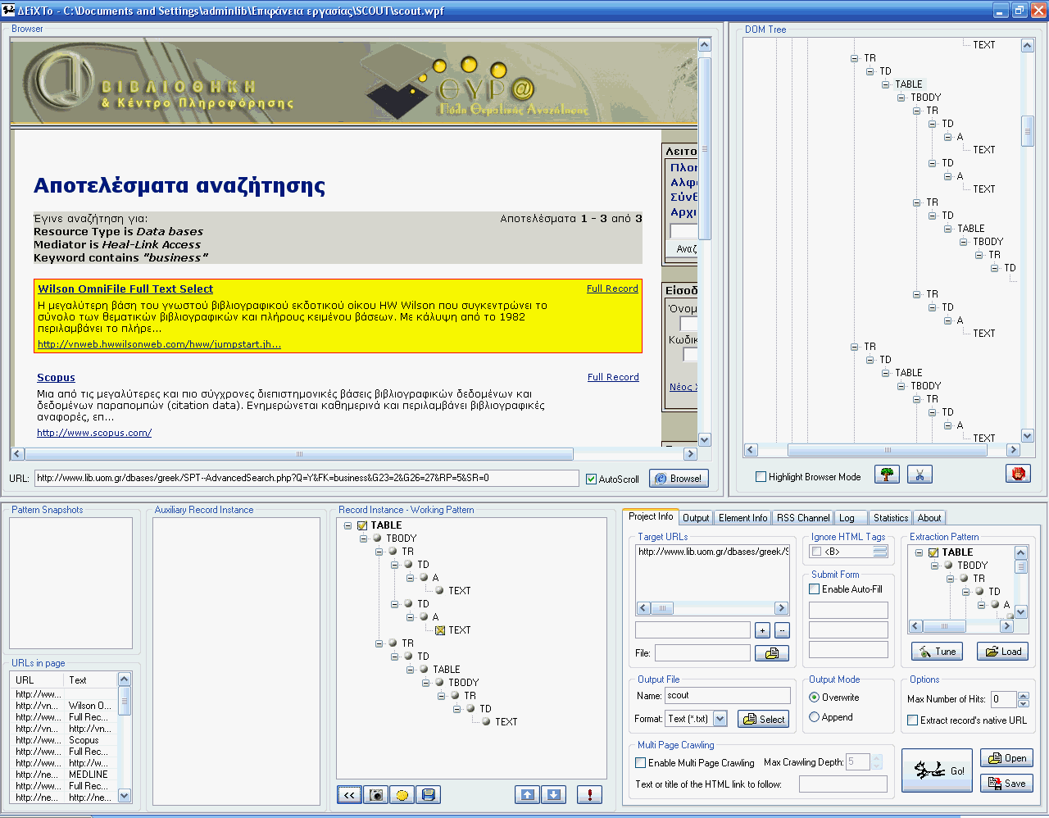Enable Highlight Browser Mode checkbox
Screen dimensions: 1049x818
(761, 477)
